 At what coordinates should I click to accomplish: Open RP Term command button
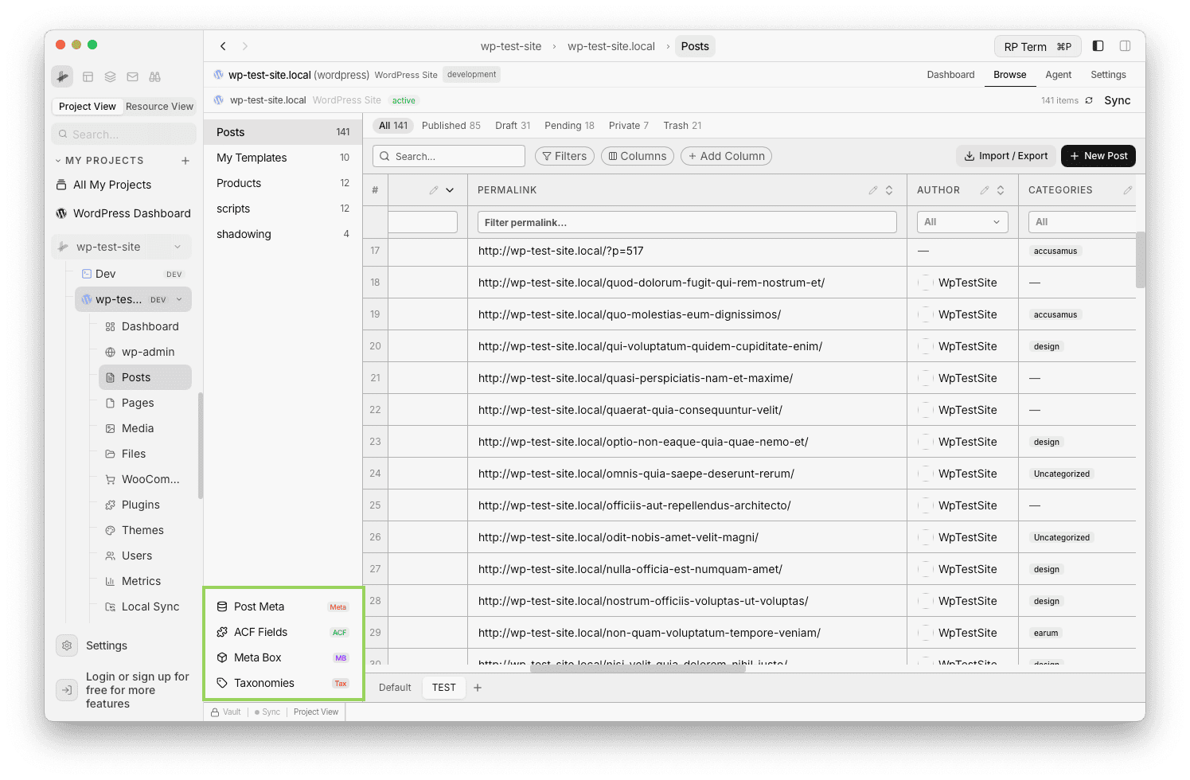tap(1038, 46)
